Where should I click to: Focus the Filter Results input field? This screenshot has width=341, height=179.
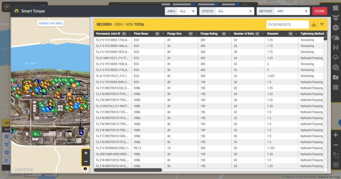287,25
